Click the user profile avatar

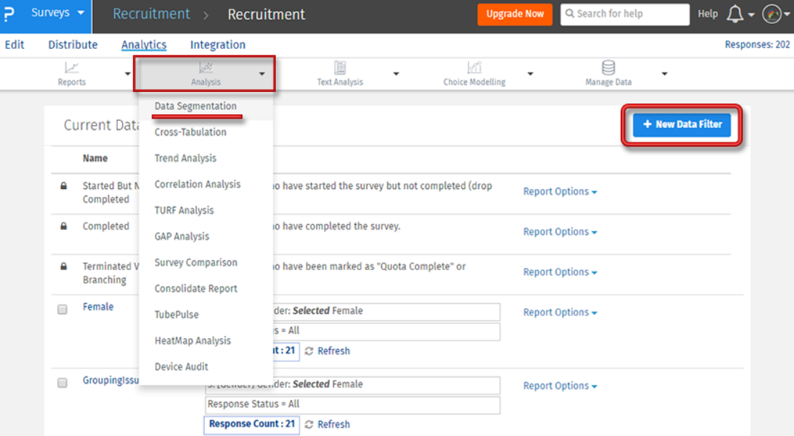[x=772, y=14]
